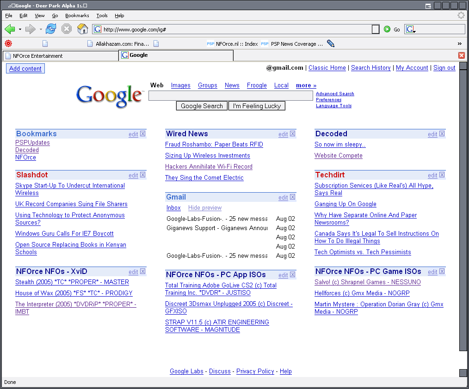
Task: Click the blue pen bookmark icon
Action: (331, 43)
